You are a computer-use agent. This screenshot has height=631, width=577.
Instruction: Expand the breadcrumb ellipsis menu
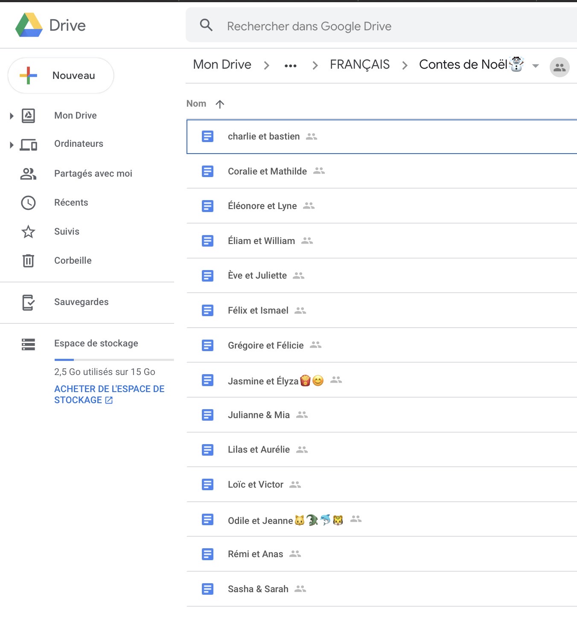291,66
